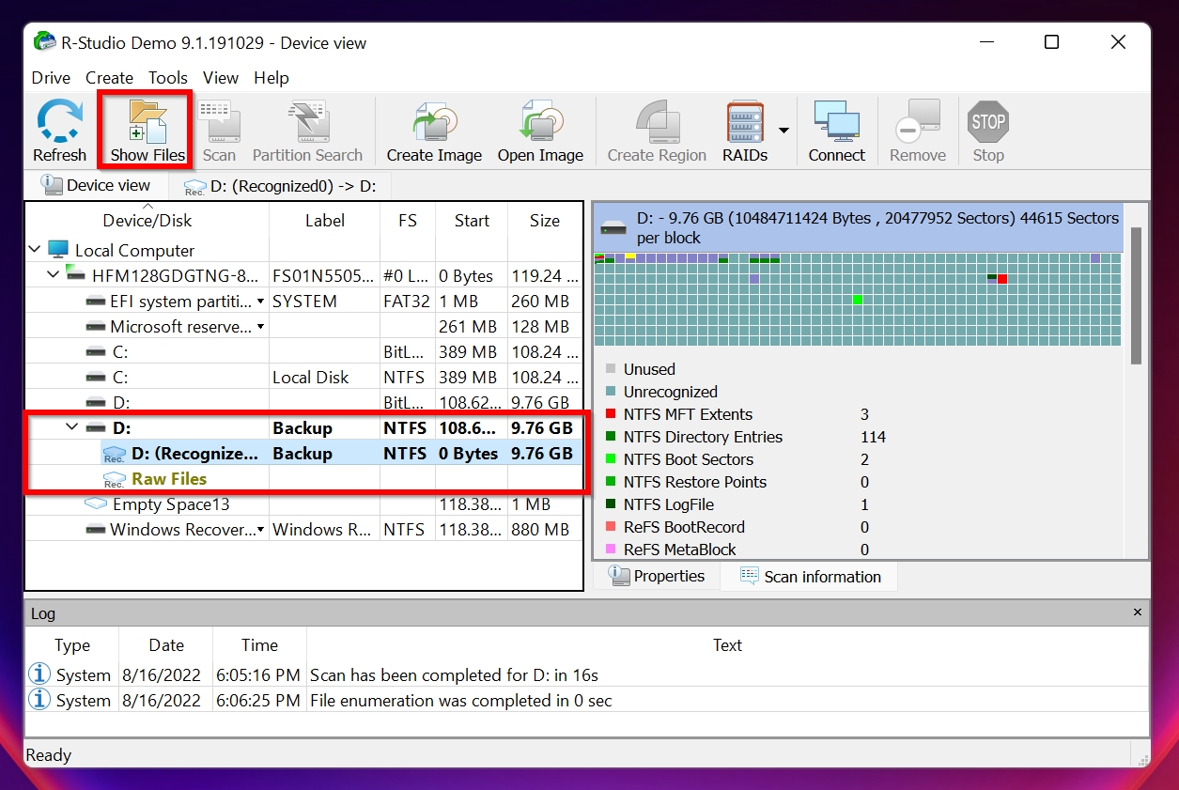Viewport: 1179px width, 790px height.
Task: Collapse the D: Backup volume node
Action: click(71, 427)
